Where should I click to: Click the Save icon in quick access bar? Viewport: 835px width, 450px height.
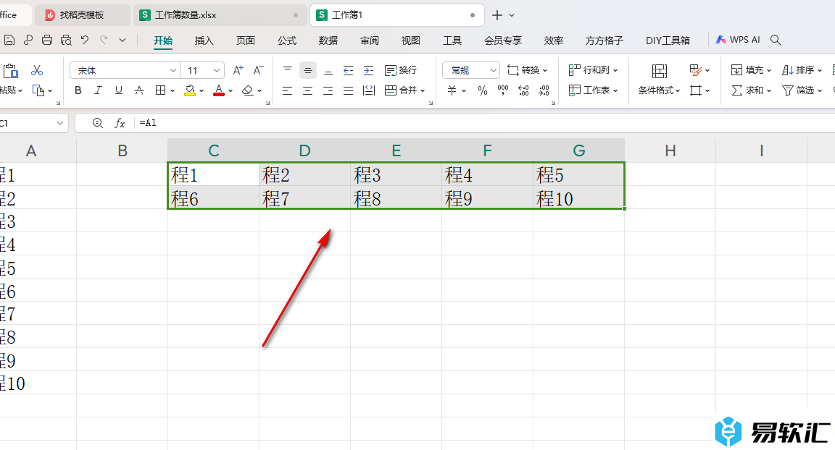tap(9, 40)
